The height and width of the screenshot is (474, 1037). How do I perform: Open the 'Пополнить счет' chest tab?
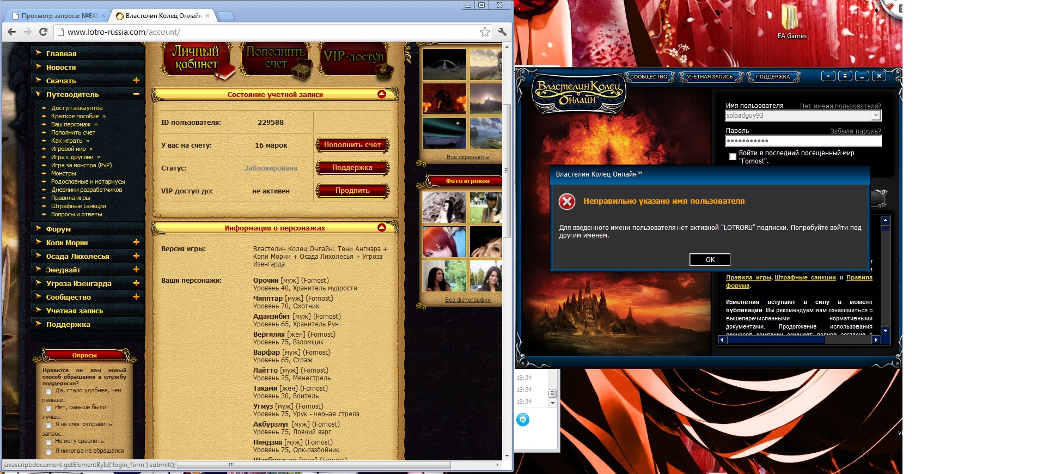click(x=276, y=60)
